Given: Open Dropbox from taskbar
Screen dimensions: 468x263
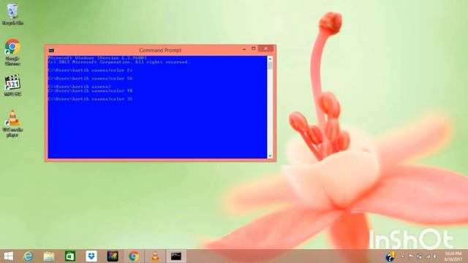Looking at the screenshot, I should 91,256.
